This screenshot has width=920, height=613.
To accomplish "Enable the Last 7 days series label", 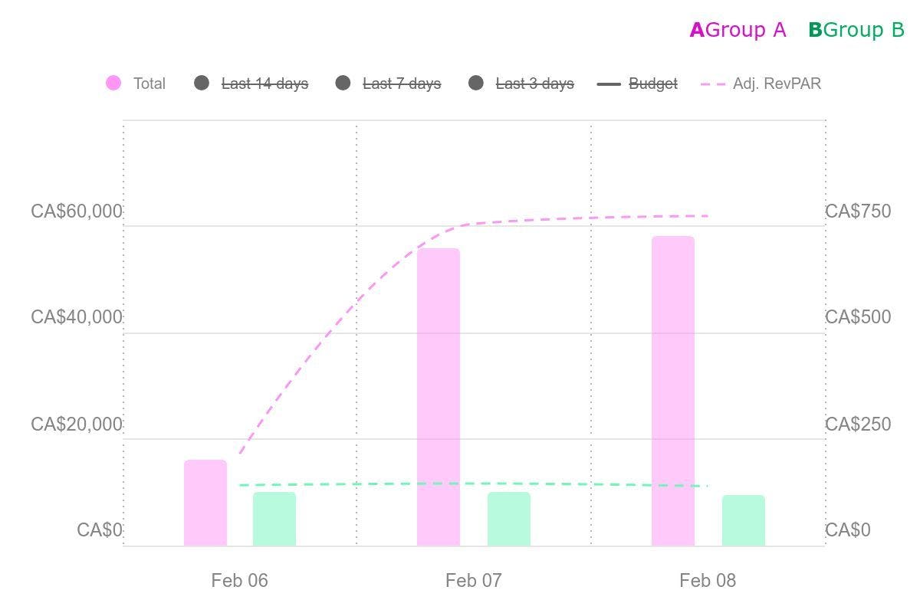I will coord(402,84).
